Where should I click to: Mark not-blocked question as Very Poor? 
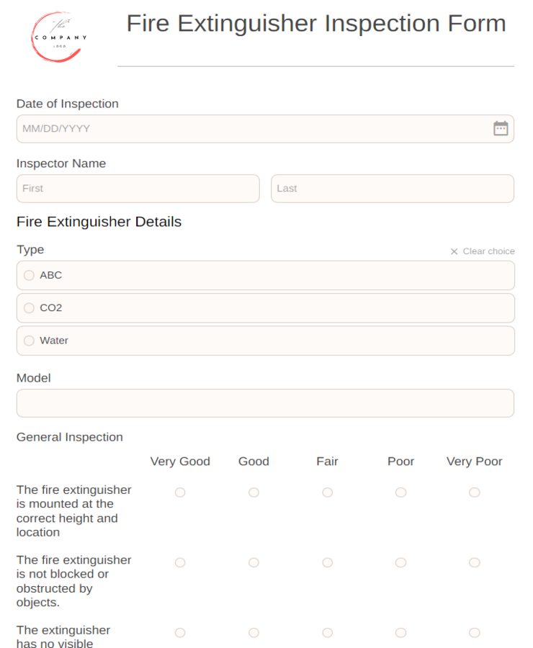pos(474,562)
